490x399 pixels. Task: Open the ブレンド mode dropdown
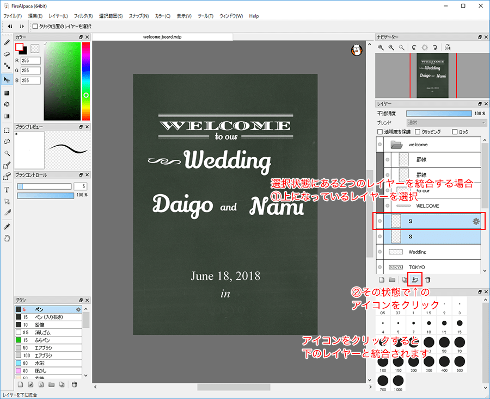click(448, 123)
